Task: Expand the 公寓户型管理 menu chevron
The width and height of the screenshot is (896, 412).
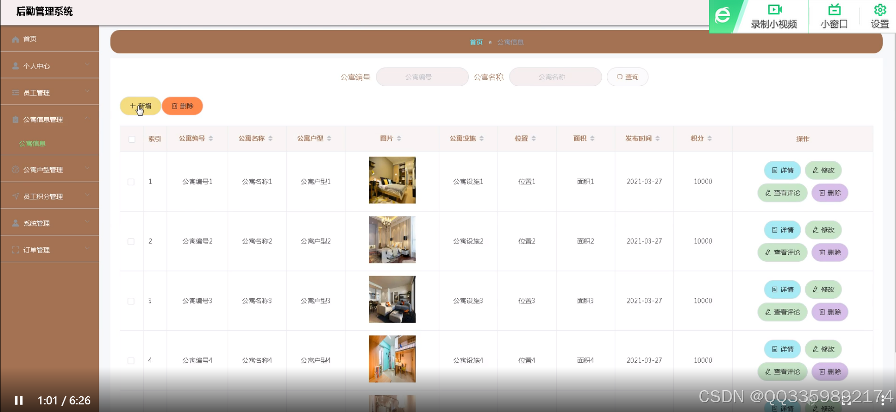Action: 87,168
